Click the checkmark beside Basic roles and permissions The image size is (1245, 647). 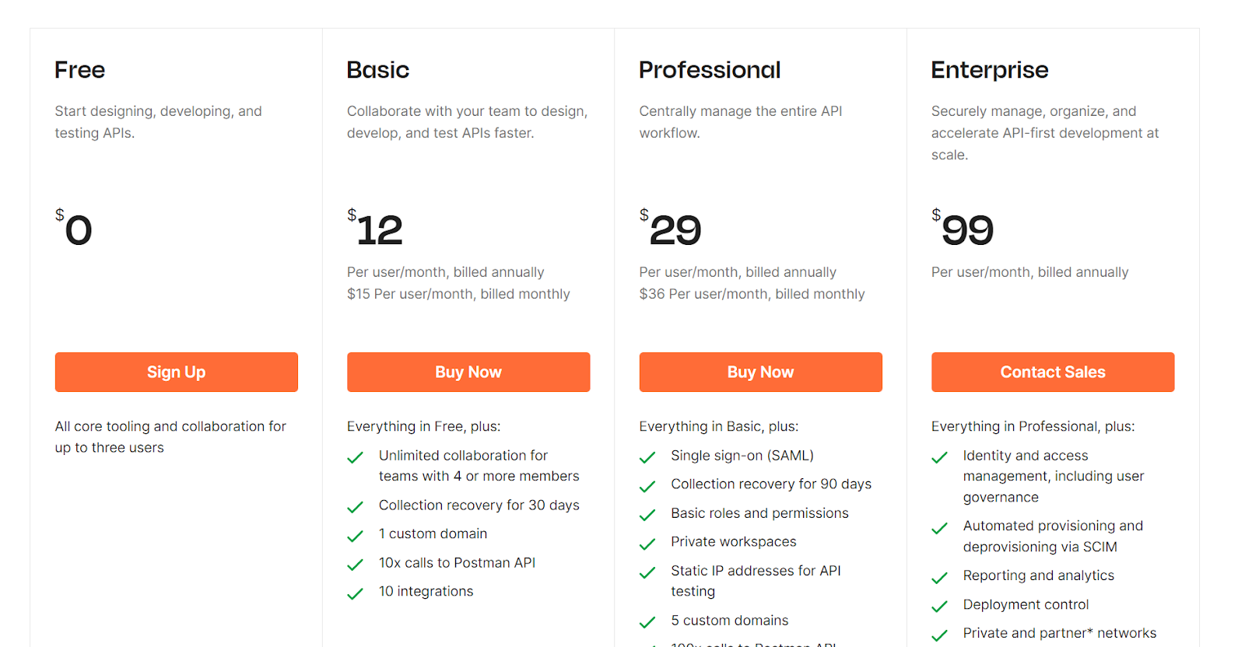tap(647, 515)
